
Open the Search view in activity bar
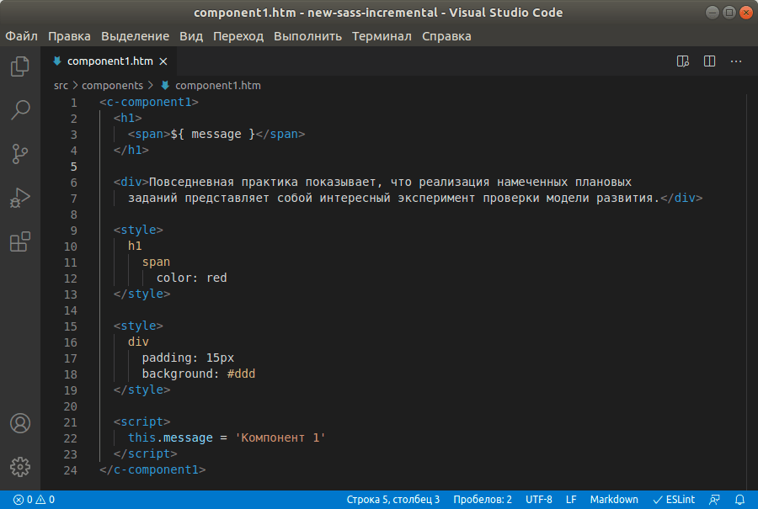[x=20, y=110]
